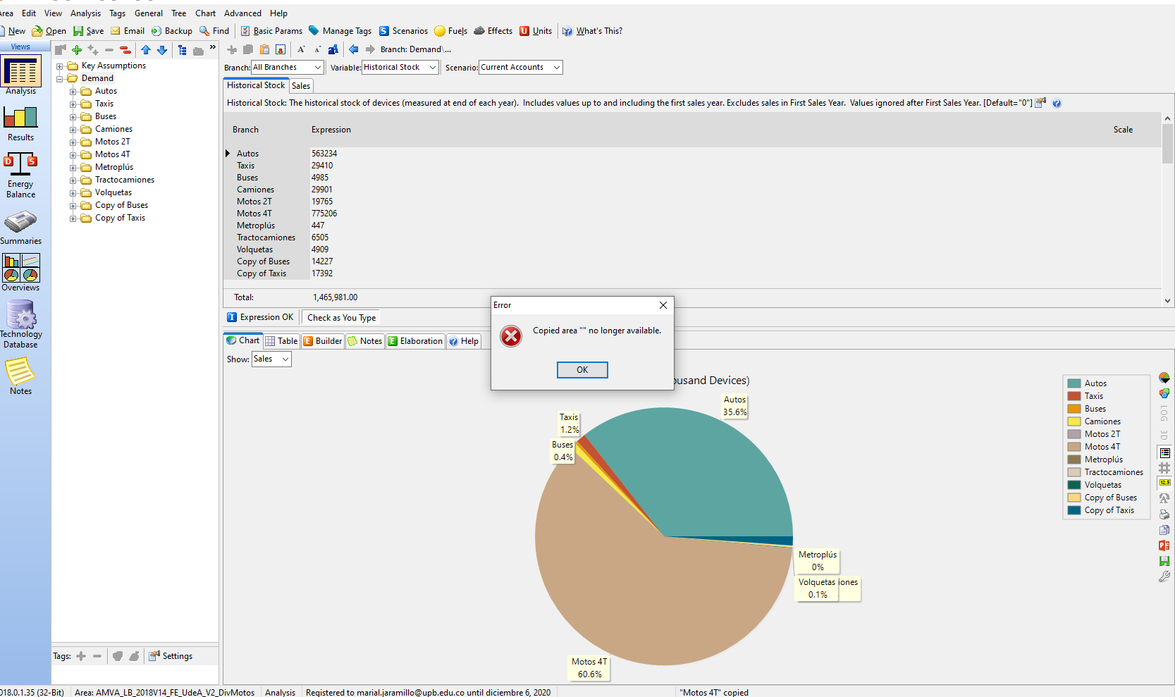Open the Branch dropdown (All Branches)
The image size is (1175, 697).
[288, 68]
